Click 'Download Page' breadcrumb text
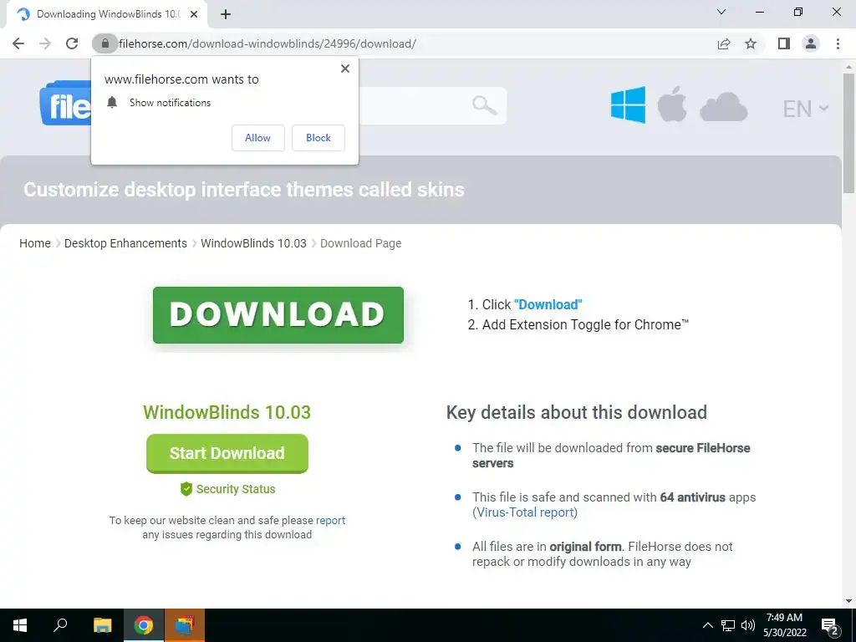The image size is (856, 642). pos(361,243)
